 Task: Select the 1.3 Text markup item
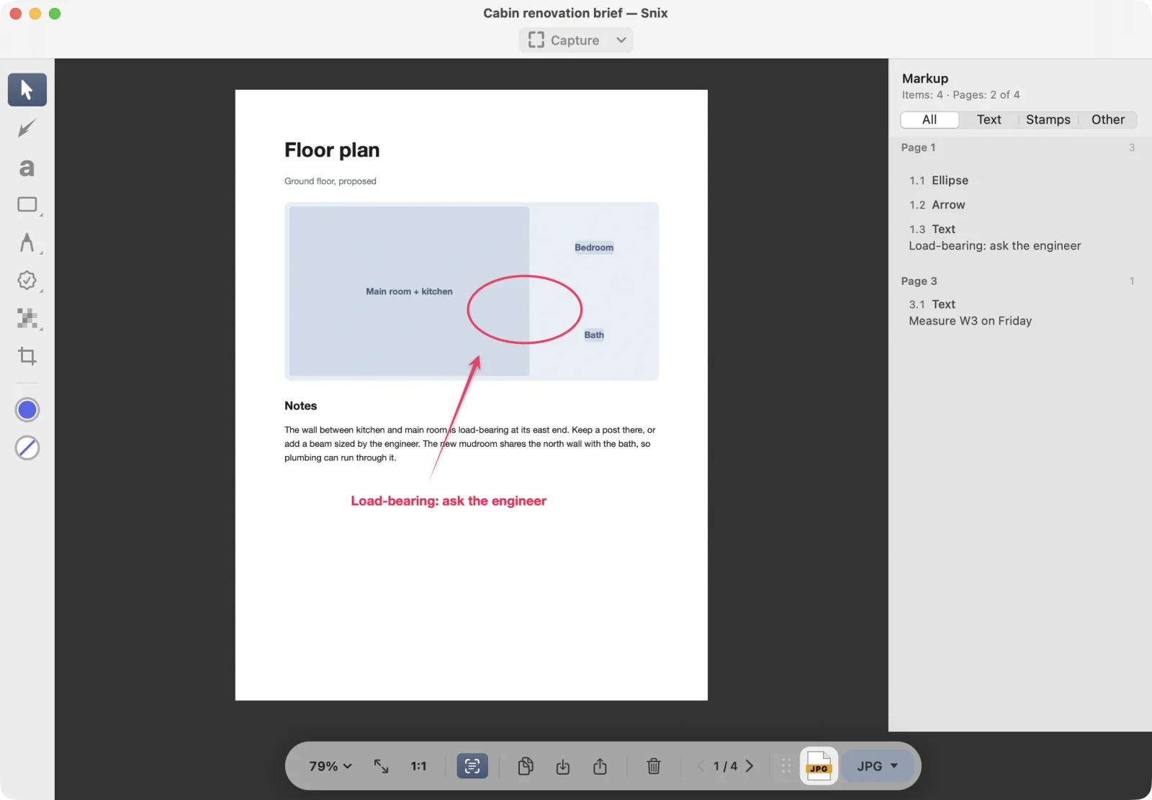pos(1020,237)
